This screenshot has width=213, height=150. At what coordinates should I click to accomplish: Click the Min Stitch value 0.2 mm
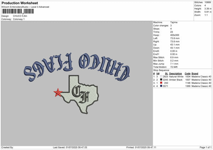click(x=174, y=60)
